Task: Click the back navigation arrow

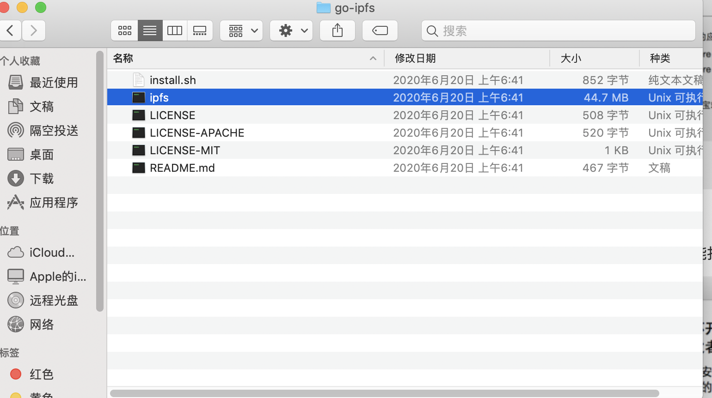Action: (x=10, y=30)
